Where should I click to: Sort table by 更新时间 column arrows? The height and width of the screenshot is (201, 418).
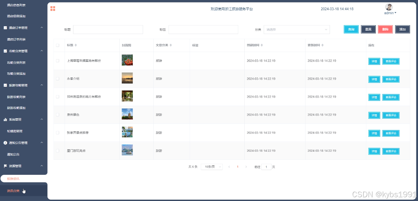[323, 45]
